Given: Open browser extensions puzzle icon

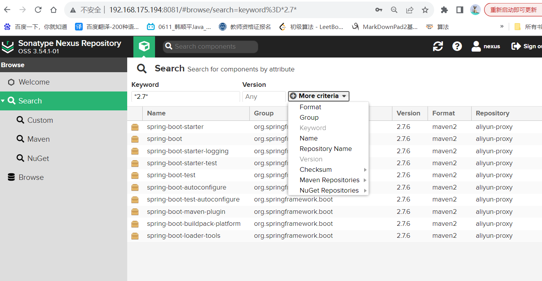Looking at the screenshot, I should (444, 10).
